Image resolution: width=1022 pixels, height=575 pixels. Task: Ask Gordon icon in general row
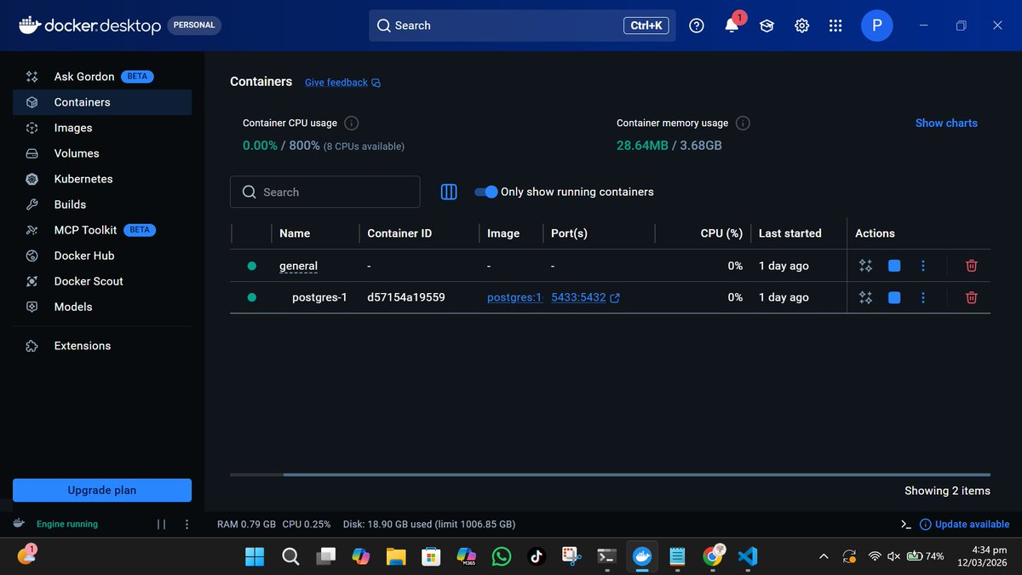coord(865,266)
